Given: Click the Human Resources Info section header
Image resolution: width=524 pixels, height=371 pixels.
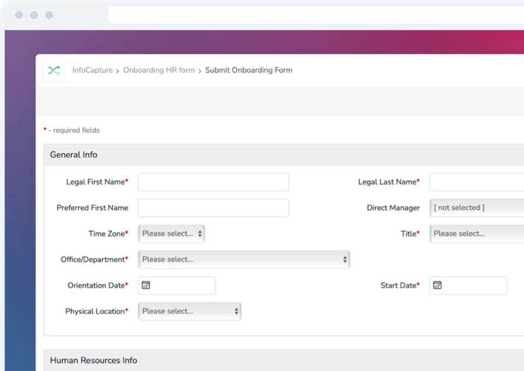Looking at the screenshot, I should tap(94, 360).
